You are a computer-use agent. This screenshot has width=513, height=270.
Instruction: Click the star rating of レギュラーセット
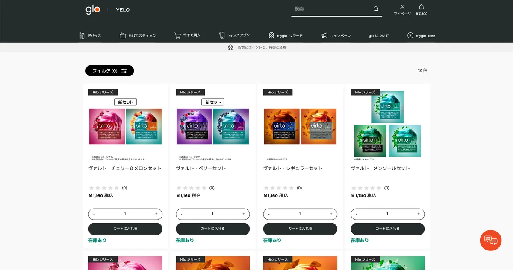279,188
